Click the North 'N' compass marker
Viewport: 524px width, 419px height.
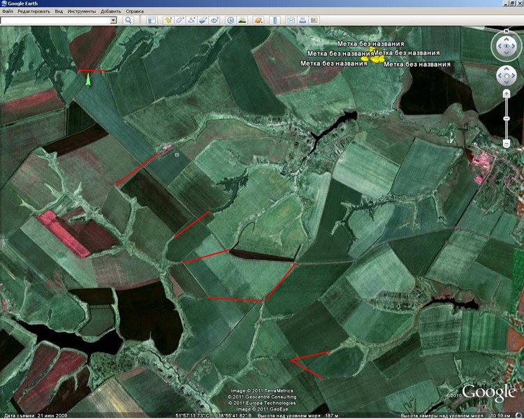pyautogui.click(x=505, y=32)
